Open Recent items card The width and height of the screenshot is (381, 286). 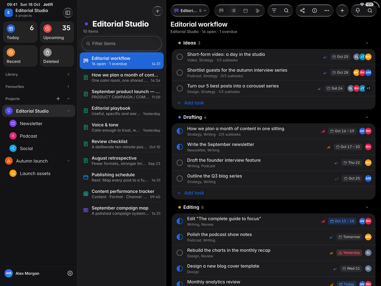(x=20, y=56)
